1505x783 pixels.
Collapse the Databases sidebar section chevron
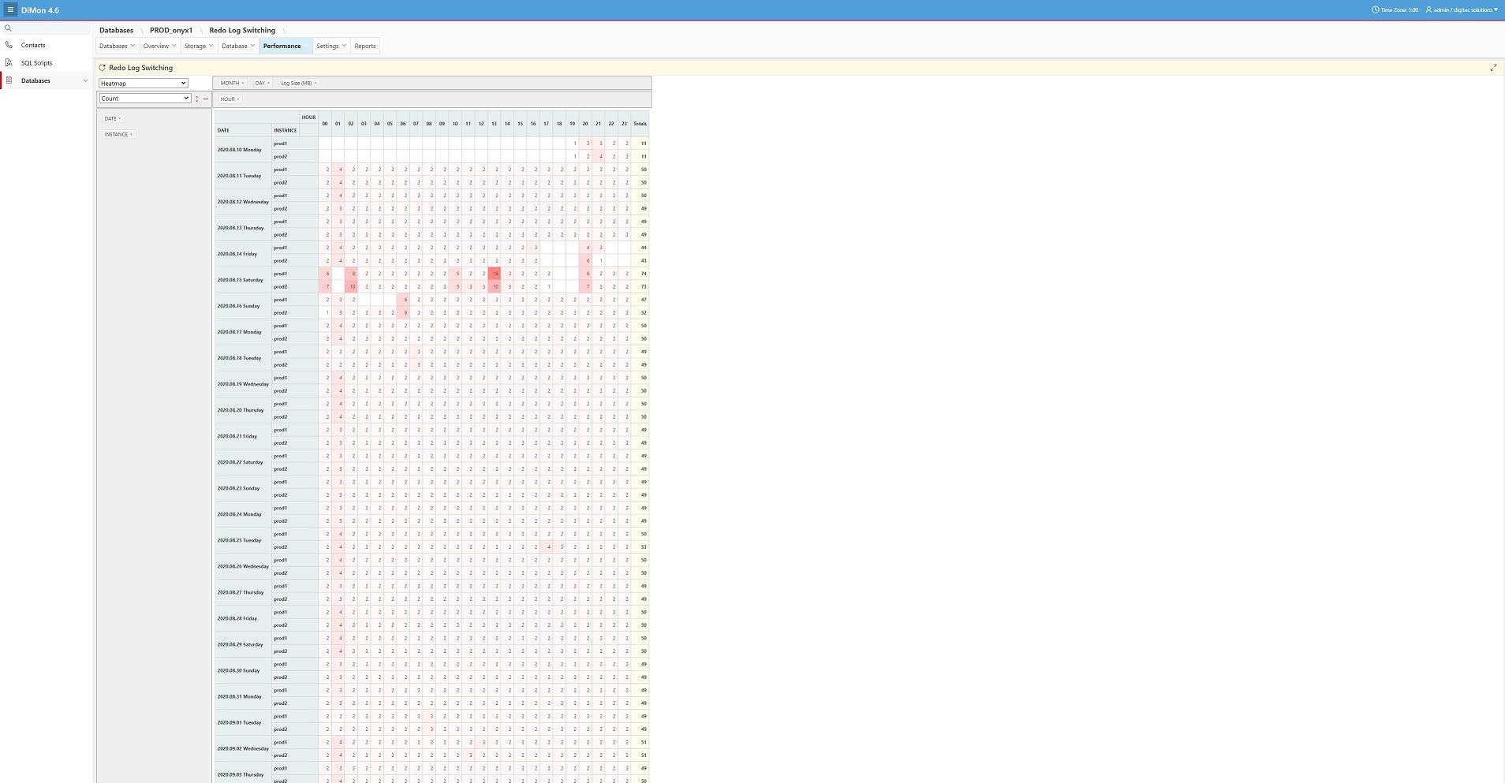pyautogui.click(x=85, y=80)
